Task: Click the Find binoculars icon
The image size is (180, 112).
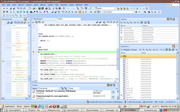Action: tap(31, 12)
